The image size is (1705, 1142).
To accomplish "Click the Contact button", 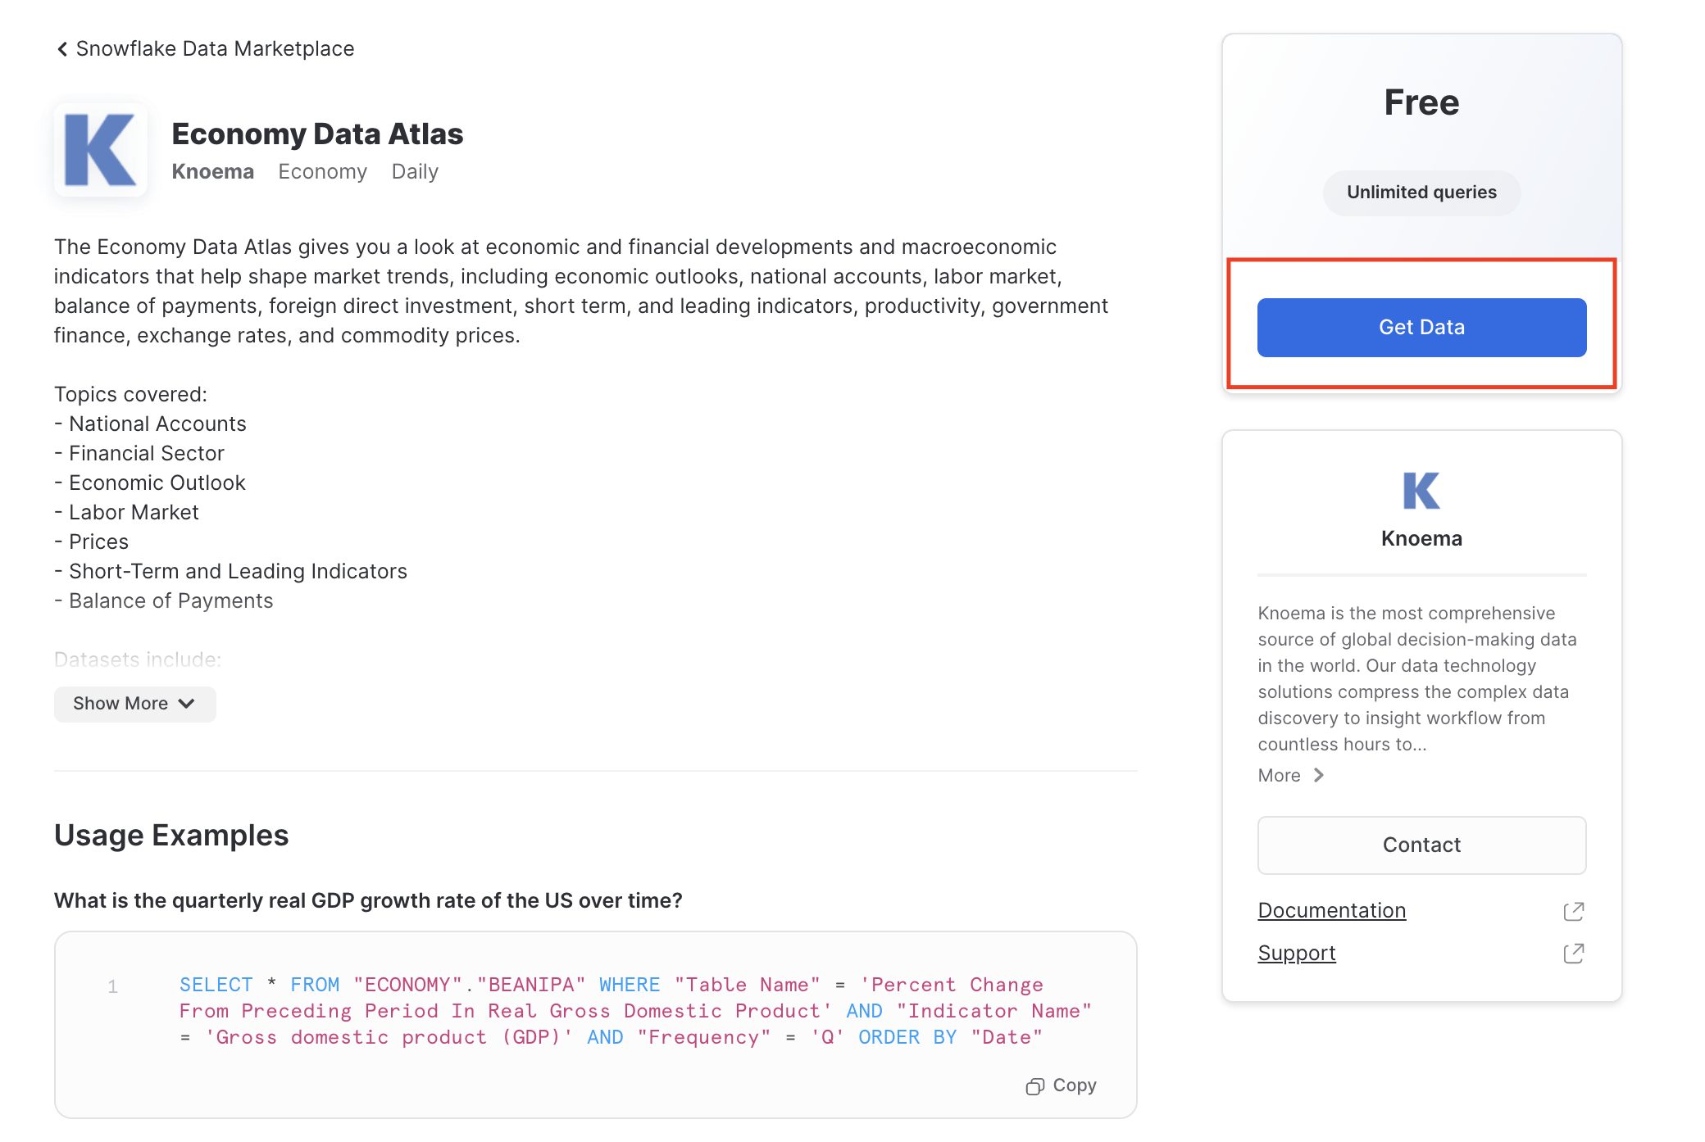I will [1421, 845].
